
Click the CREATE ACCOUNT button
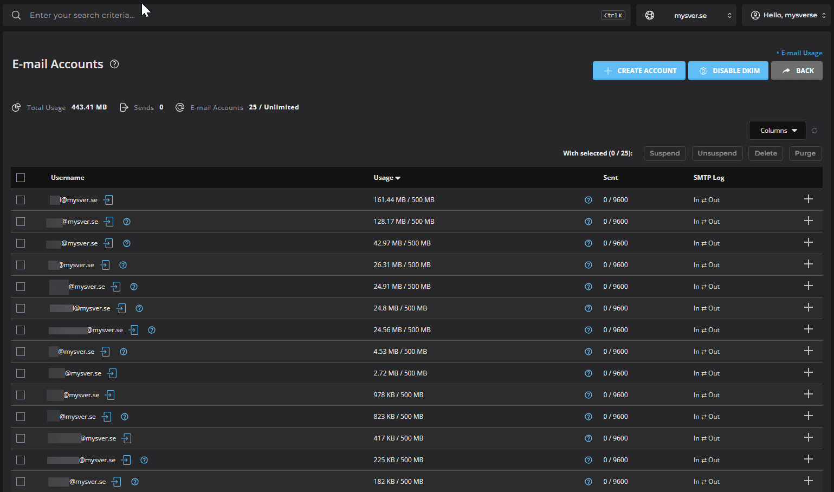pos(639,70)
